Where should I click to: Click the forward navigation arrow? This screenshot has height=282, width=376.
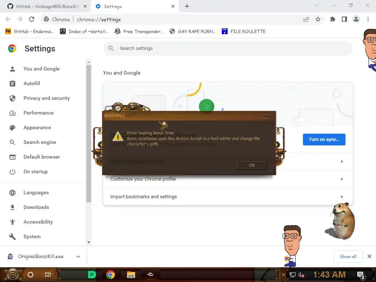(x=20, y=19)
